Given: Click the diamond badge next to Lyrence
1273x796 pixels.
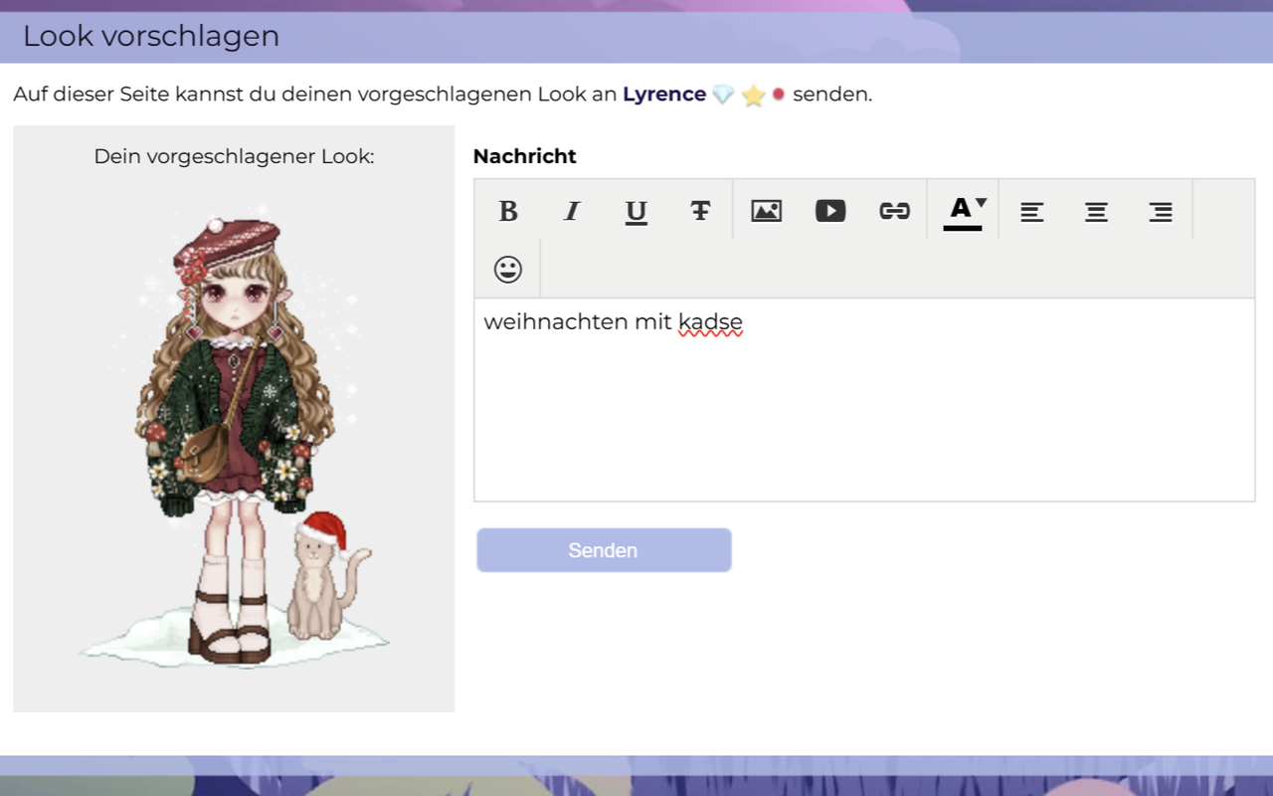Looking at the screenshot, I should (x=723, y=95).
